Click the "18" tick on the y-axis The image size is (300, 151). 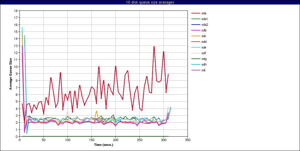(16, 11)
